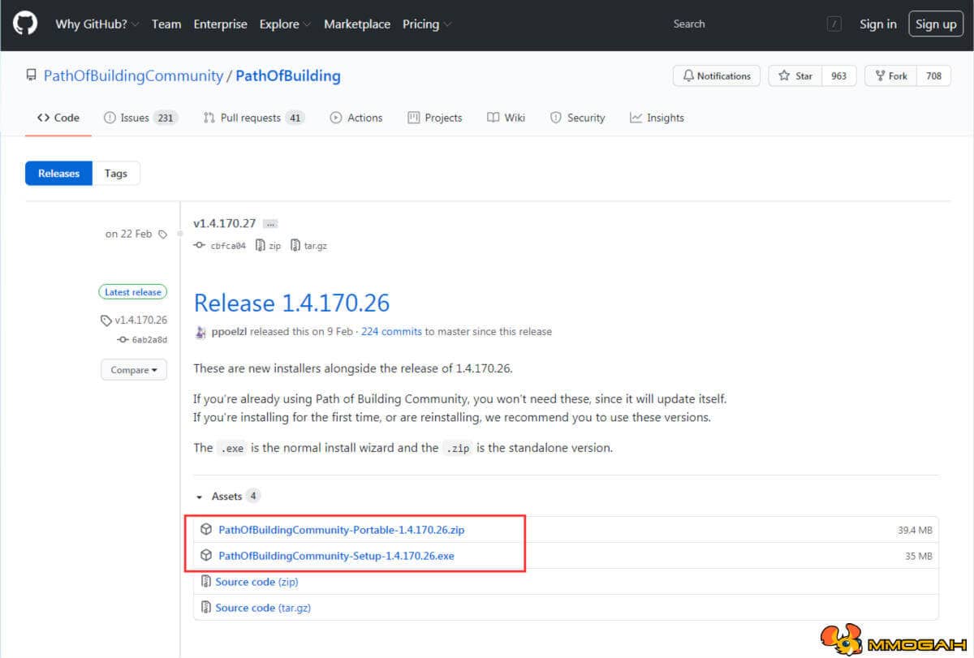
Task: Select the Tags button
Action: (x=116, y=173)
